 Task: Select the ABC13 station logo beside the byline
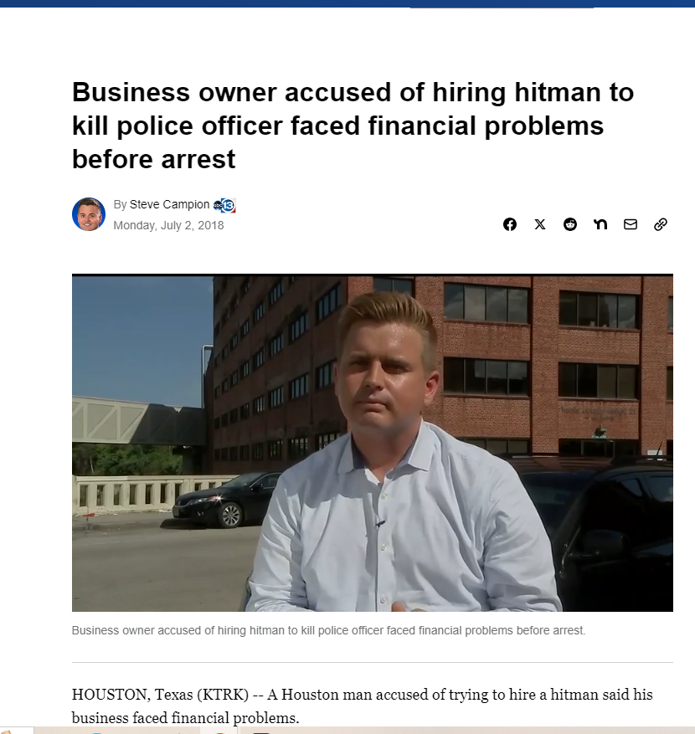point(224,205)
